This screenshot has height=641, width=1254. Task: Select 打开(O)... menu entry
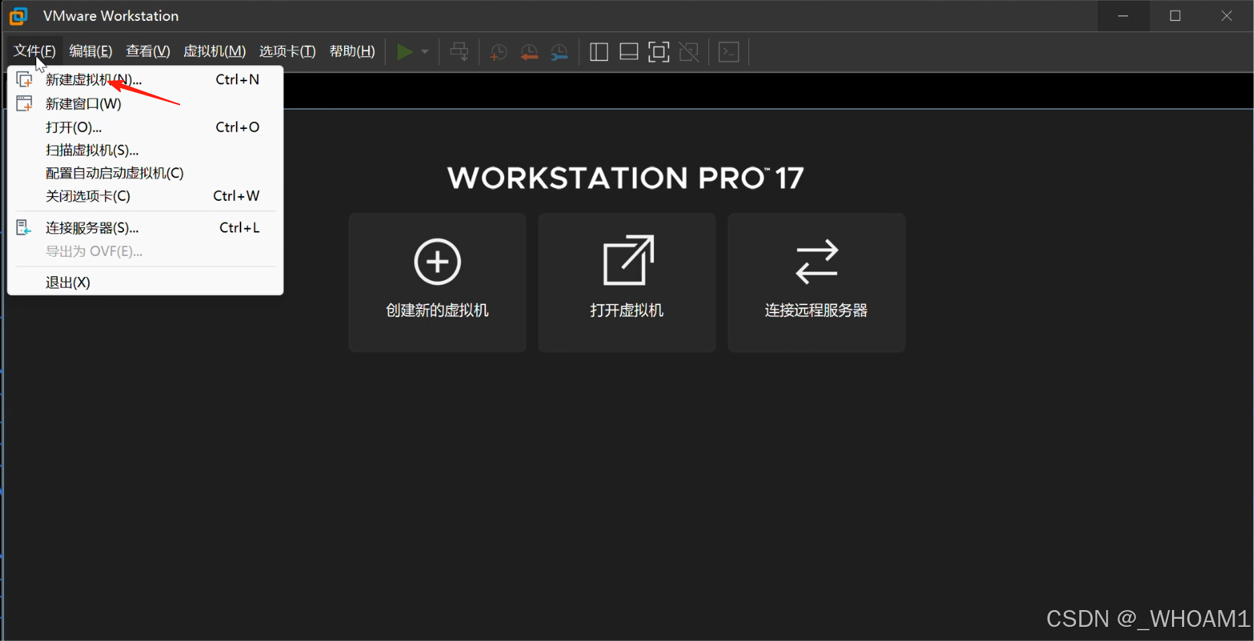tap(145, 127)
